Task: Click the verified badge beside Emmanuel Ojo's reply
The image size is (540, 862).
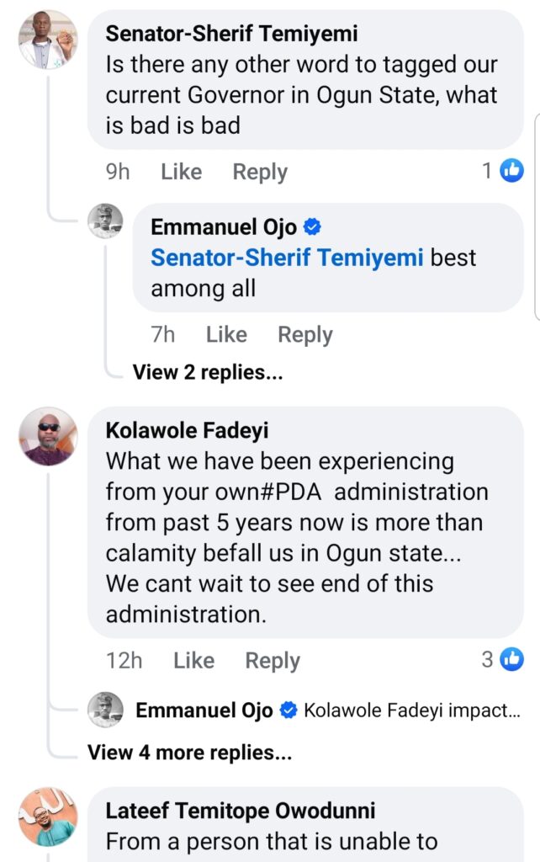Action: [x=311, y=226]
